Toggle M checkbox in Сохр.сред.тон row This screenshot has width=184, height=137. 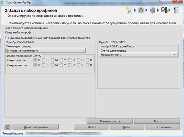pos(52,60)
